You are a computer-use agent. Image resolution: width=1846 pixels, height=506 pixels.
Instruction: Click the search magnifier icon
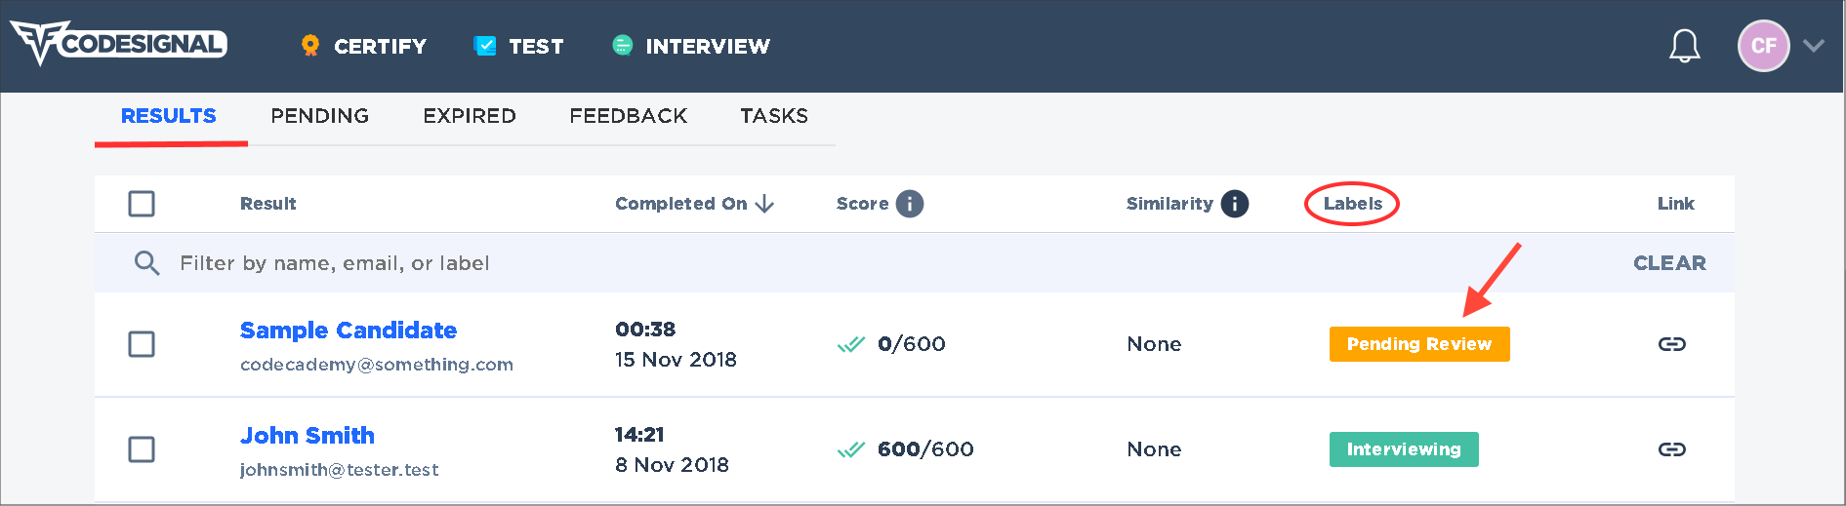pos(146,263)
